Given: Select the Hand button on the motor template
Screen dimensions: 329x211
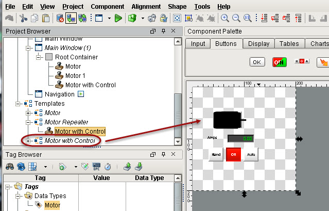Looking at the screenshot, I should coord(216,154).
